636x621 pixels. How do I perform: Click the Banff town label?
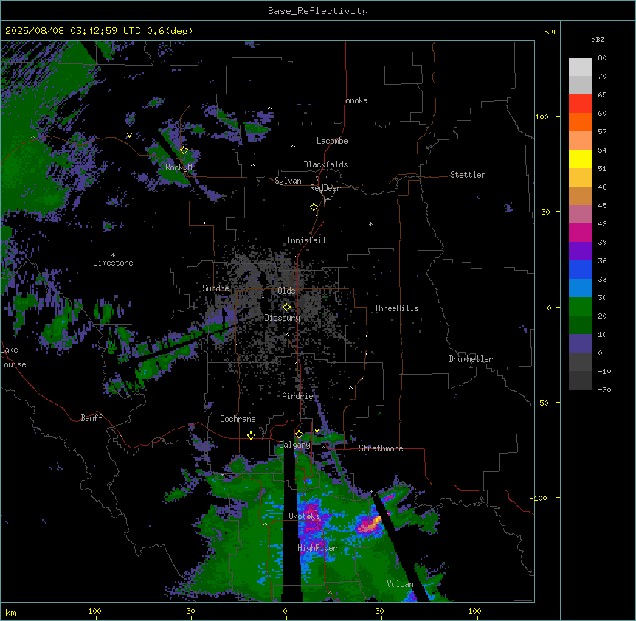pos(91,418)
